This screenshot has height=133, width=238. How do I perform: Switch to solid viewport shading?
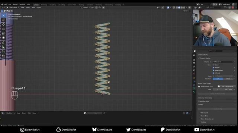179,7
